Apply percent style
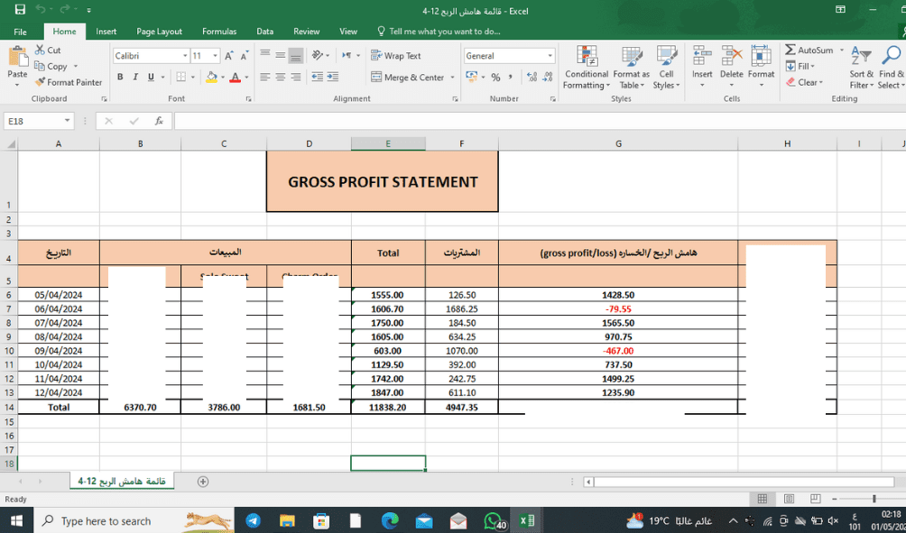 click(495, 77)
